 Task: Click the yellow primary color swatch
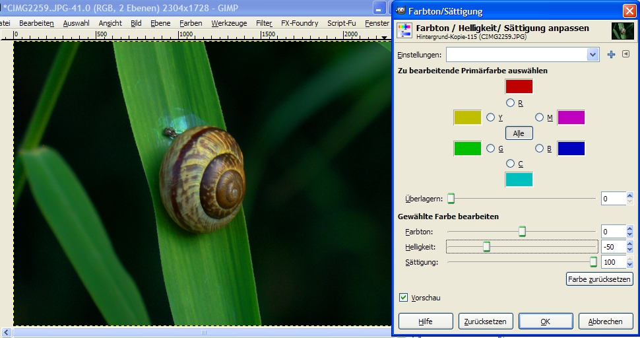pyautogui.click(x=467, y=118)
